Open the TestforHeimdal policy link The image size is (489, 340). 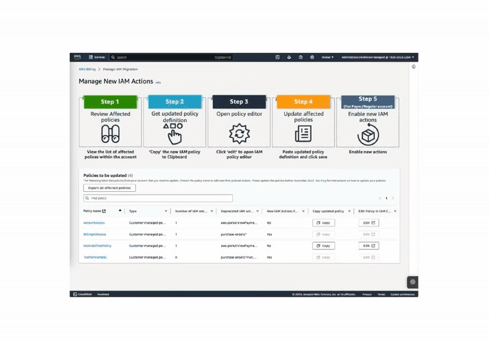tap(95, 258)
